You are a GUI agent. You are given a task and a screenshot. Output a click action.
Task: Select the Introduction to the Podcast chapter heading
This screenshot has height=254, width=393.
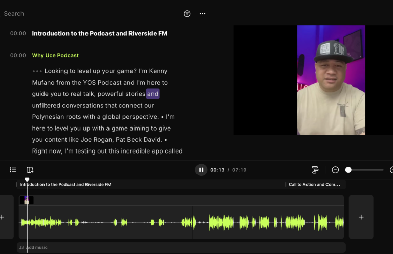click(x=99, y=34)
